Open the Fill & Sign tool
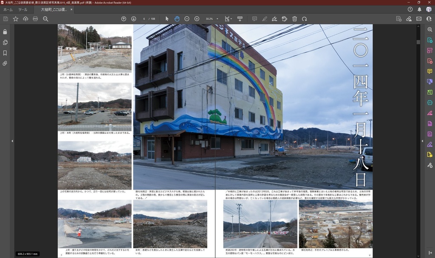 (274, 19)
